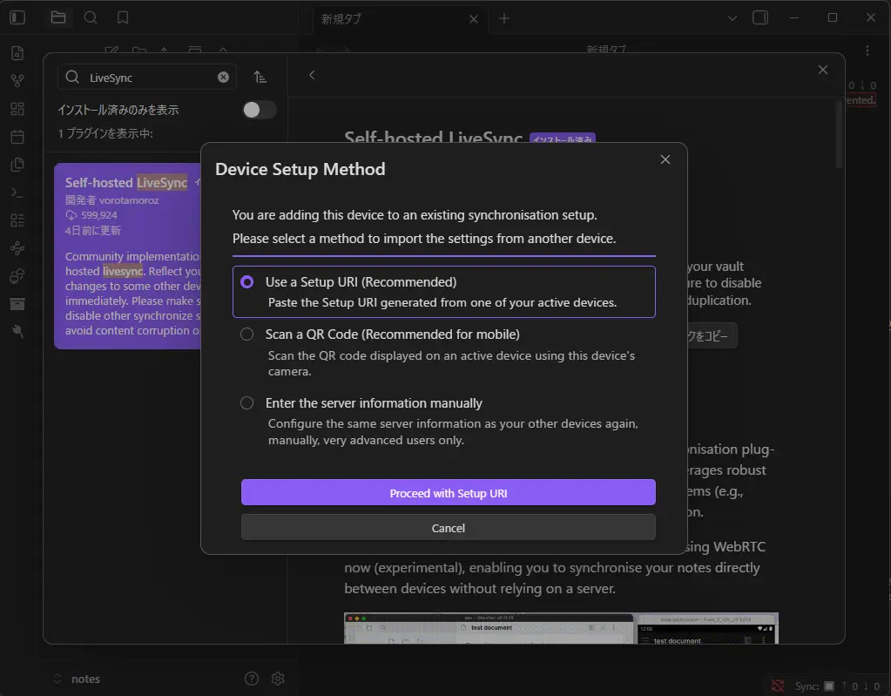Close the Device Setup Method dialog
Screen dimensions: 891x696
665,159
